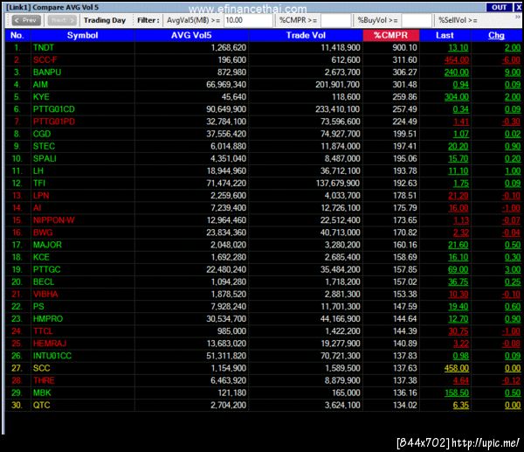The width and height of the screenshot is (524, 452).
Task: Select symbol KCE
Action: tap(41, 257)
